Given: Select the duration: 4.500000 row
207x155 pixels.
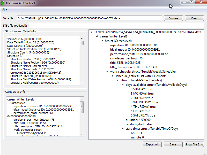Looking at the screenshot, I should tap(138, 120).
